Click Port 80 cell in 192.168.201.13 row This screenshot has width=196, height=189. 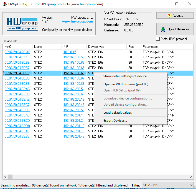coord(130,126)
